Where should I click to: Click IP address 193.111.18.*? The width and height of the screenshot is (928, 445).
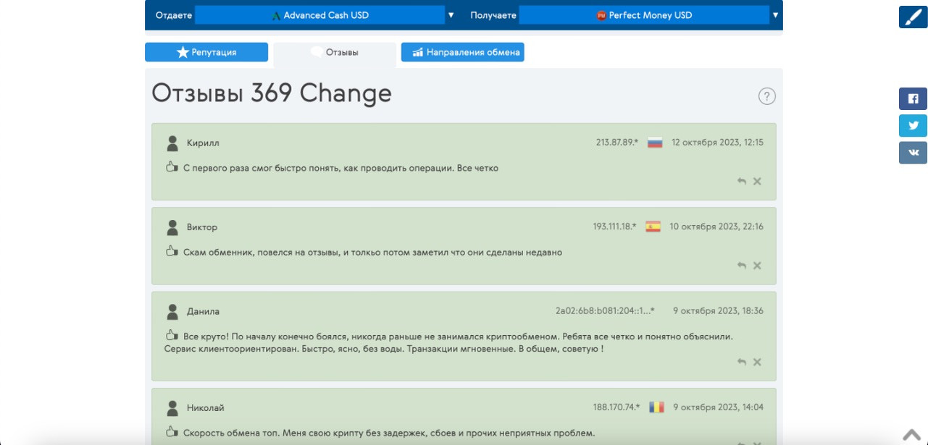[615, 226]
